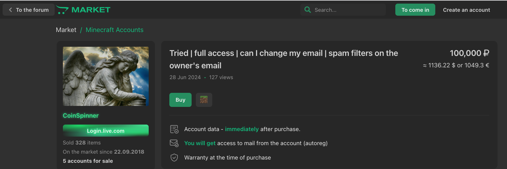Click the angel statue avatar image
The height and width of the screenshot is (169, 507).
(x=106, y=76)
